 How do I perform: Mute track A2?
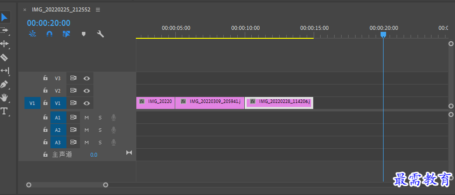[x=86, y=130]
